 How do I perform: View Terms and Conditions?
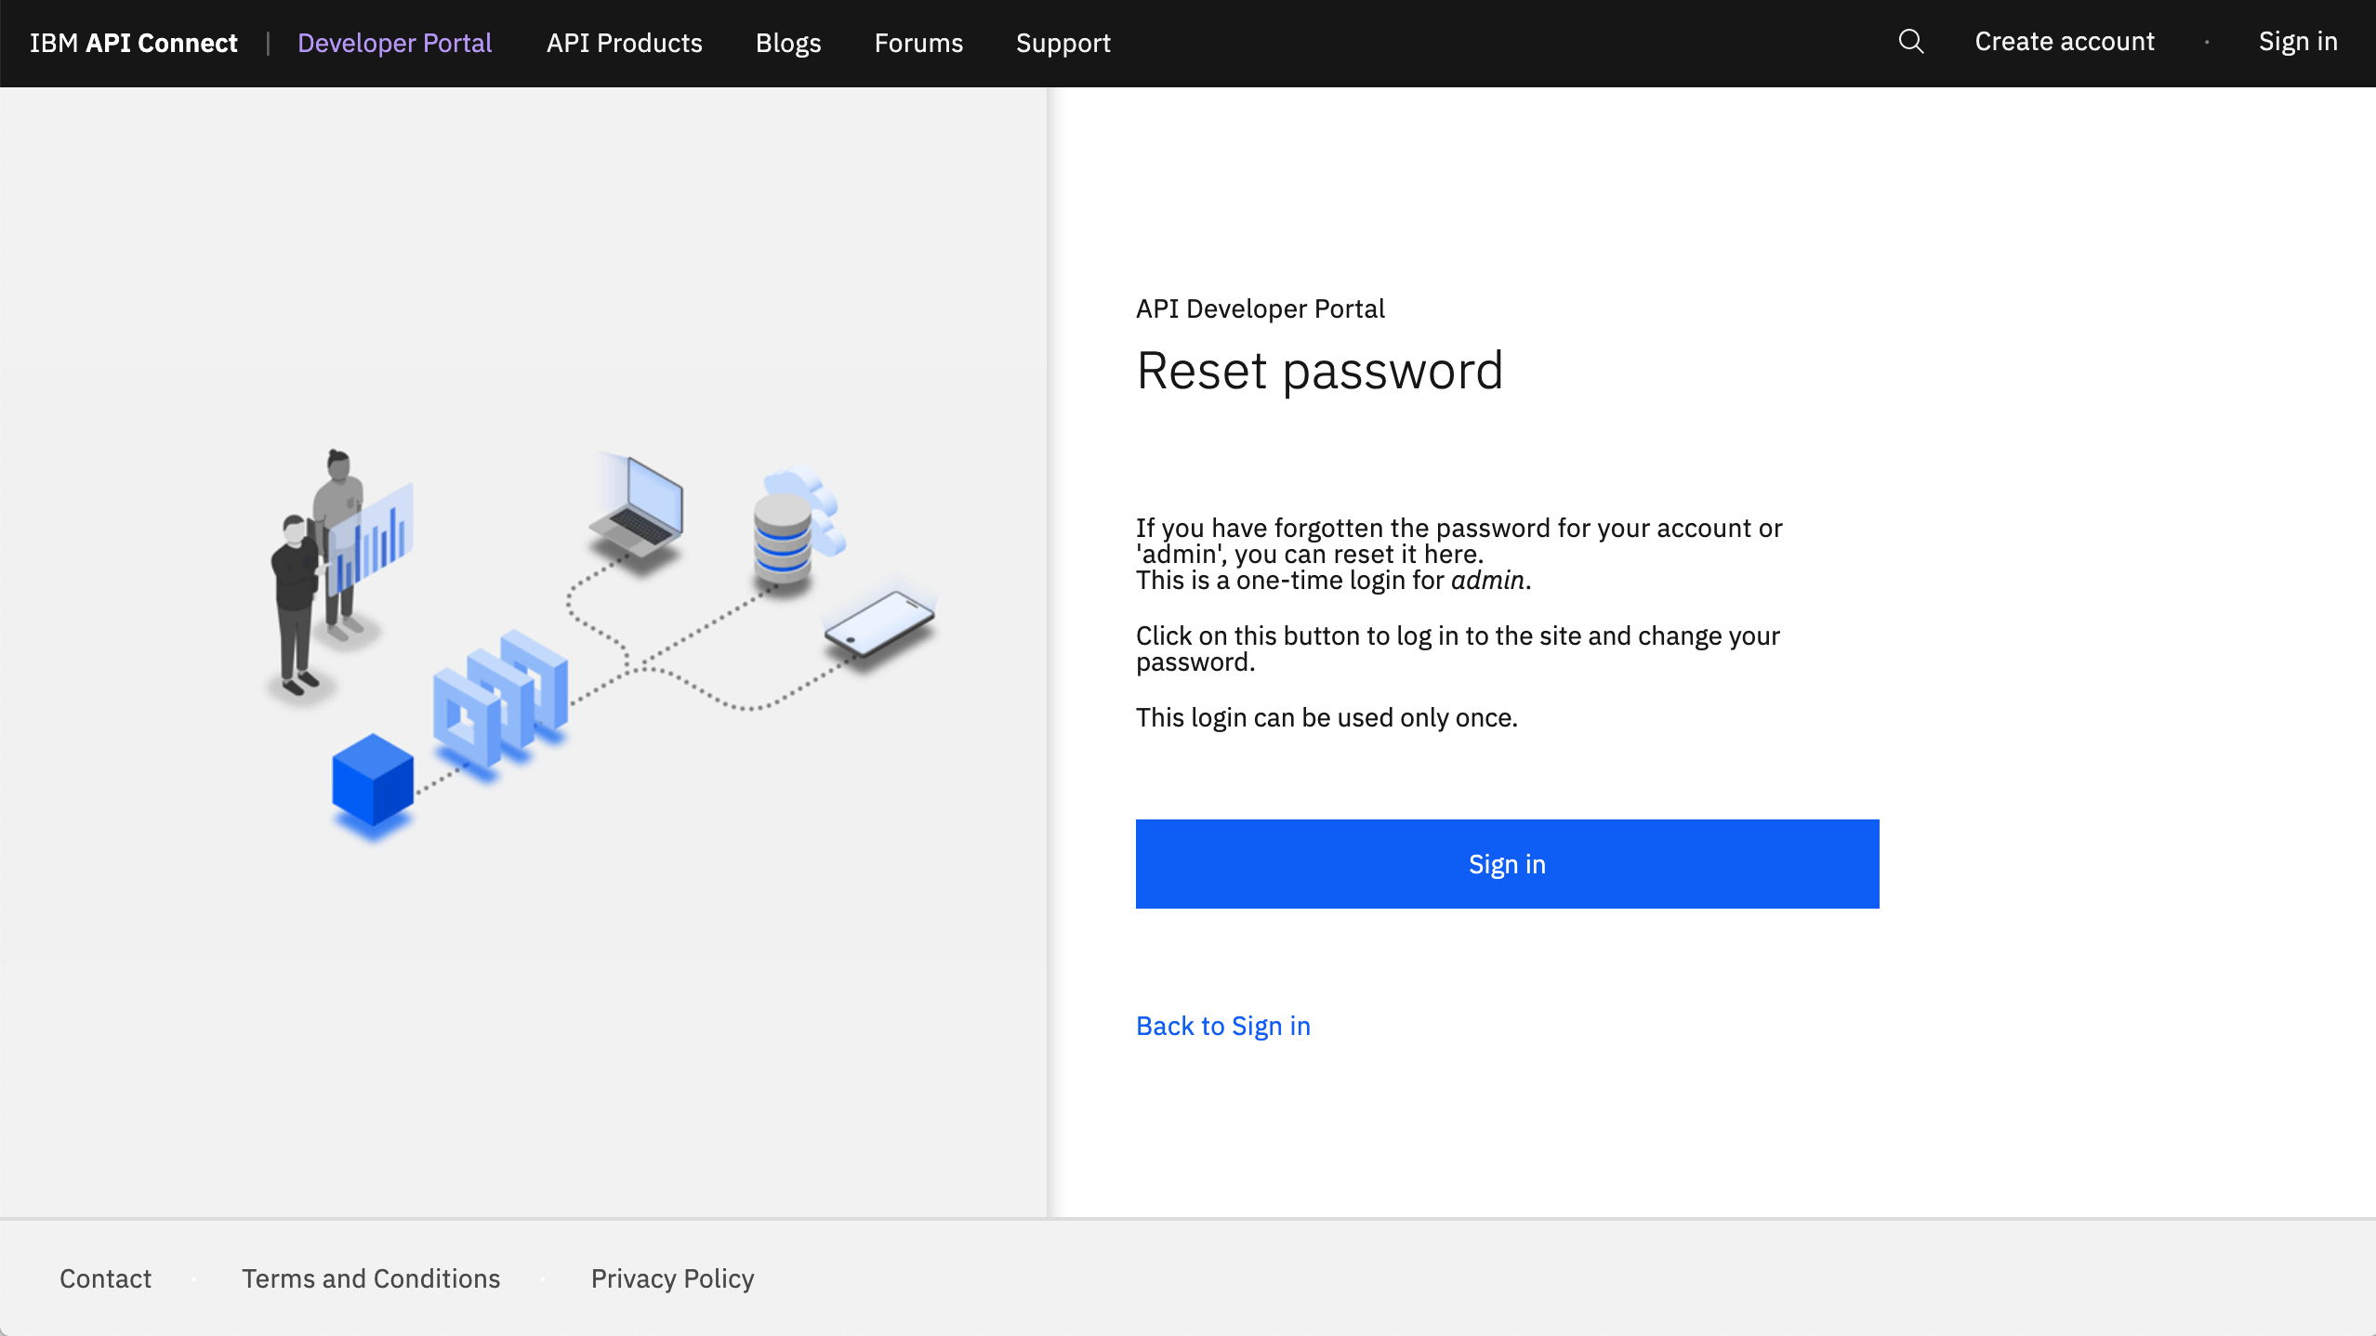coord(371,1278)
